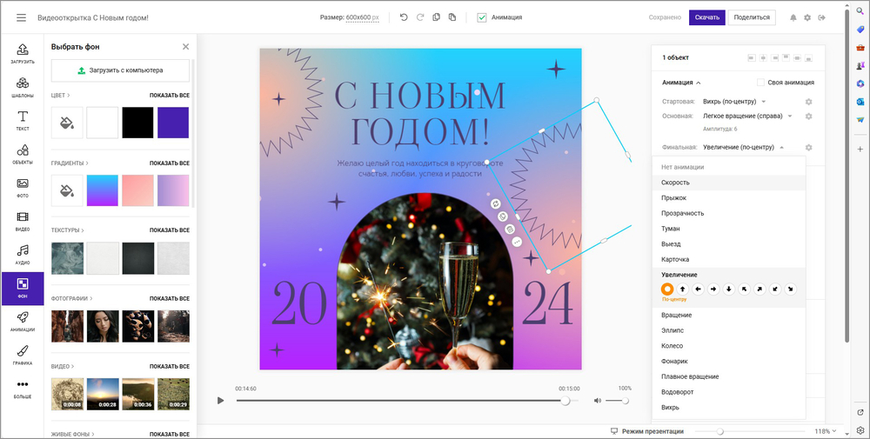Image resolution: width=870 pixels, height=439 pixels.
Task: Open Режим презентации
Action: (x=647, y=430)
